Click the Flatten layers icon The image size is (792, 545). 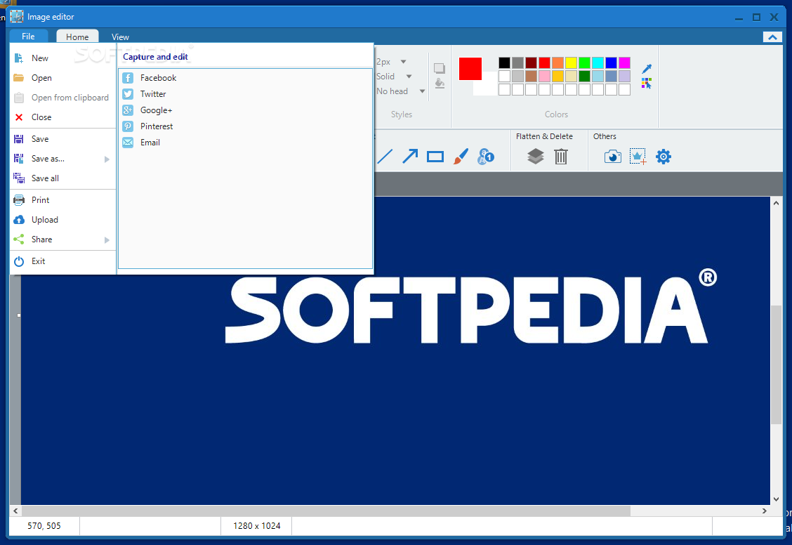[536, 157]
